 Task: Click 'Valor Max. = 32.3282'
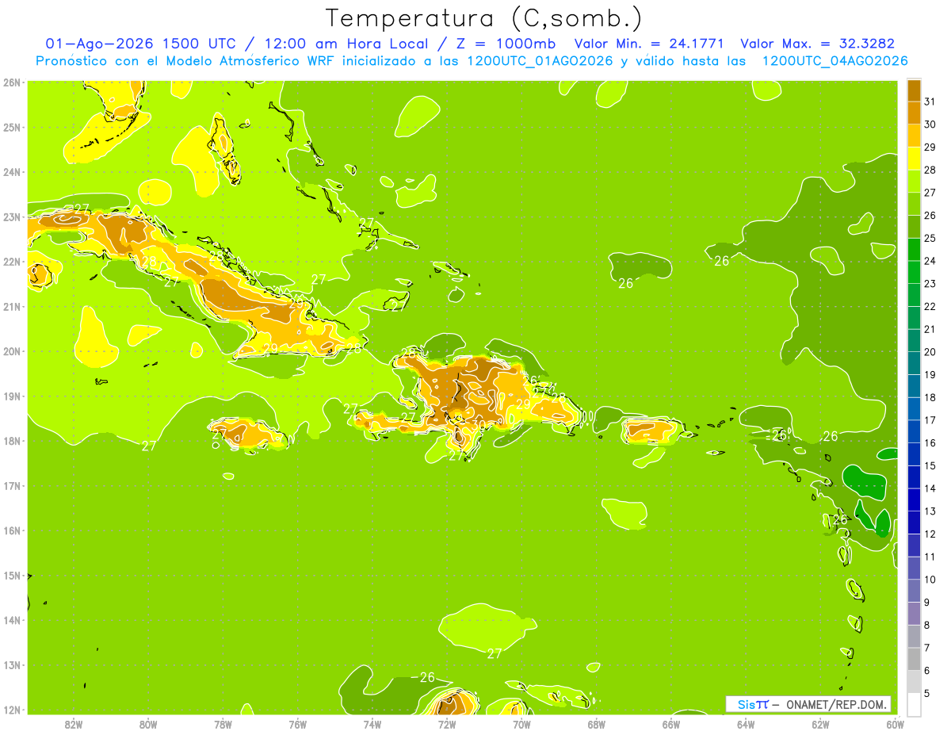coord(817,44)
